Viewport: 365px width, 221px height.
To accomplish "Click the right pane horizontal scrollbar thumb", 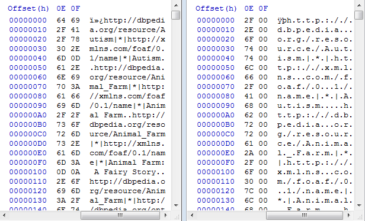I will 305,215.
